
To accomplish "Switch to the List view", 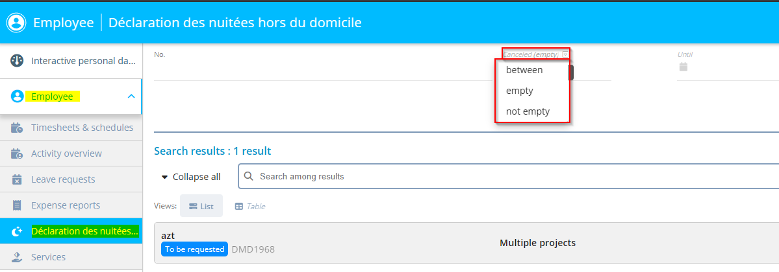I will 201,206.
